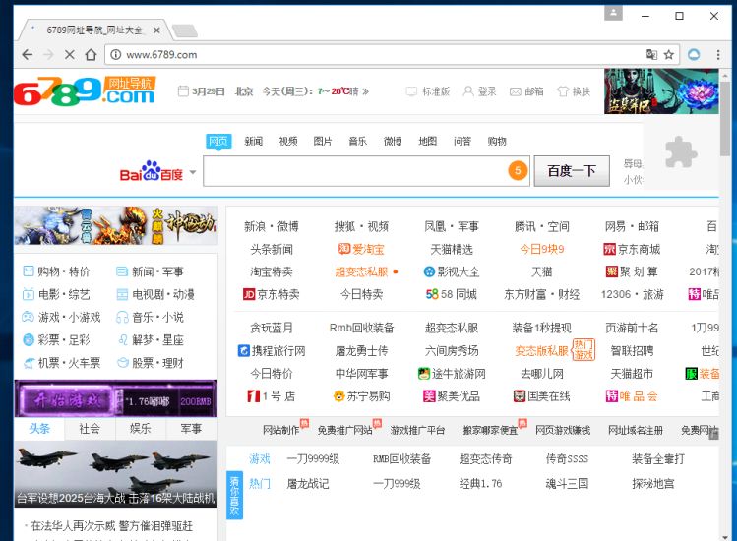This screenshot has width=737, height=541.
Task: Switch to 娱乐 news tab
Action: click(x=140, y=429)
